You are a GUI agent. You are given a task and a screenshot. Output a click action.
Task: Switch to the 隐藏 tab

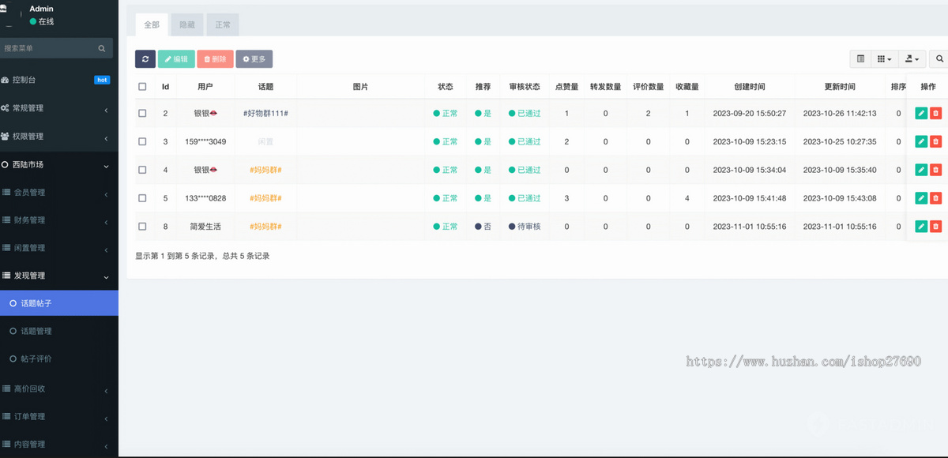tap(187, 24)
